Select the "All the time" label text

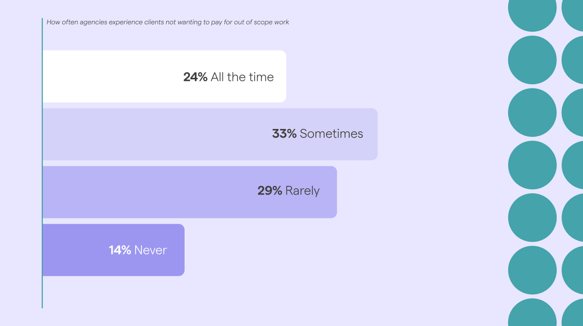[x=242, y=77]
